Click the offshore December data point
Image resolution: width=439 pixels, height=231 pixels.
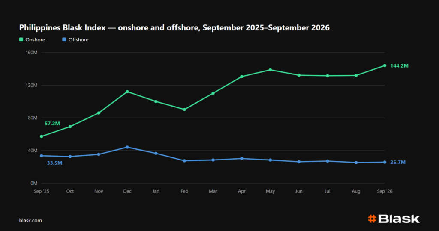[x=127, y=147]
